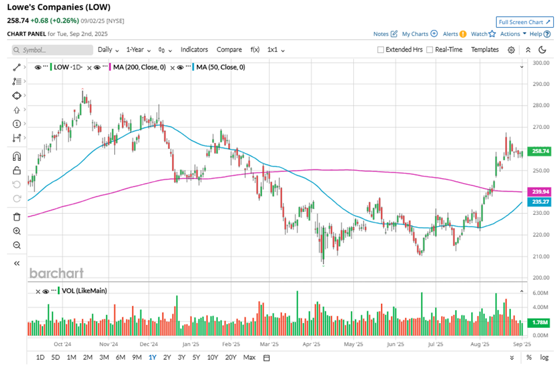The height and width of the screenshot is (369, 555).
Task: Toggle visibility of MA (200, Close, 0)
Action: (97, 67)
